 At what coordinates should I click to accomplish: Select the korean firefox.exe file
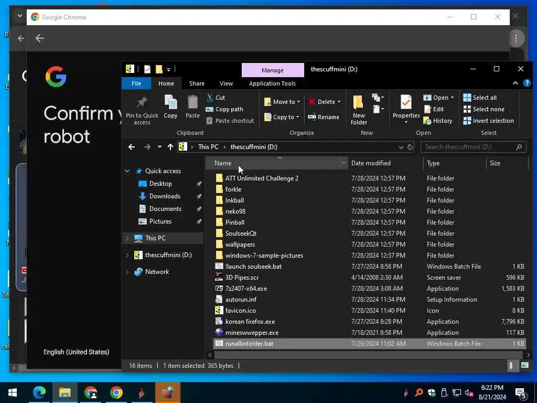250,322
